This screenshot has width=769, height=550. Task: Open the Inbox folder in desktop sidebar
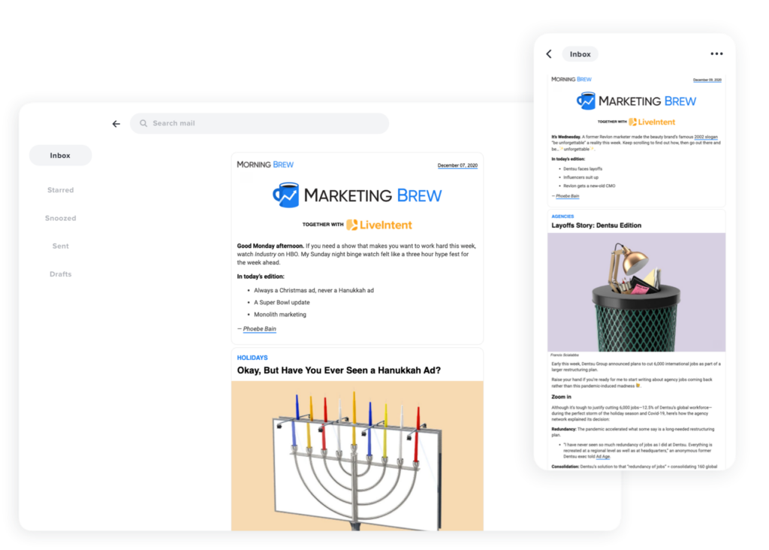click(x=60, y=156)
